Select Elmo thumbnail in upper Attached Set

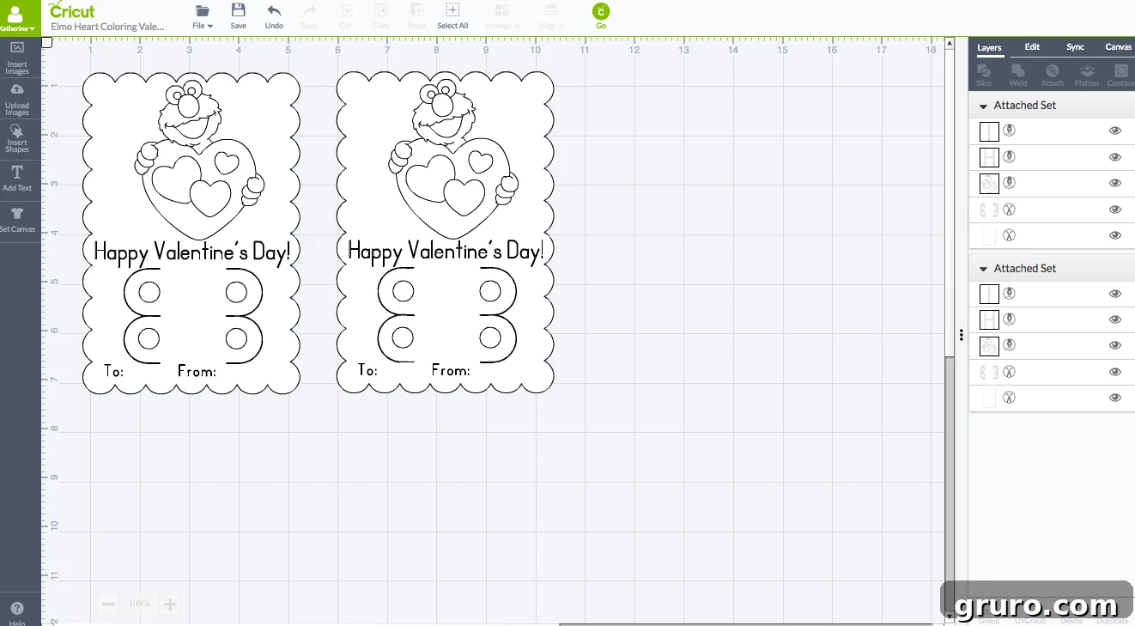pos(989,183)
